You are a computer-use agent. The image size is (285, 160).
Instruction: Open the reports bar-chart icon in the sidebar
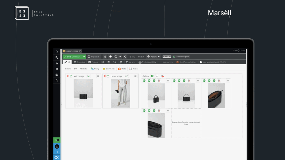[x=57, y=63]
